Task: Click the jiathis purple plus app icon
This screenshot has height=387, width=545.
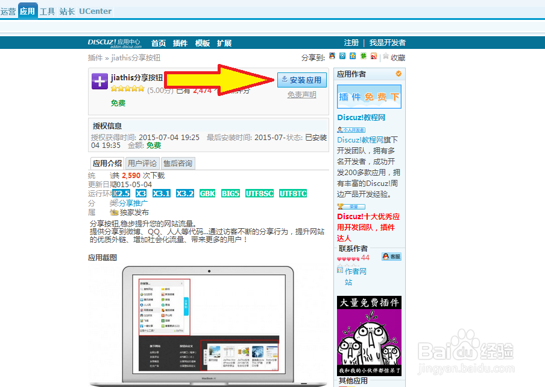Action: tap(99, 81)
